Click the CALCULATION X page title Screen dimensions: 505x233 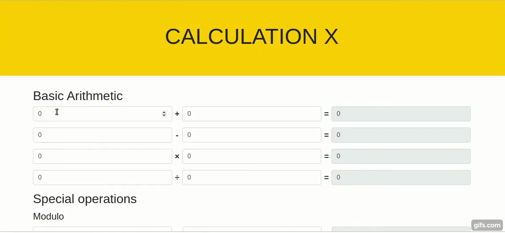(252, 37)
